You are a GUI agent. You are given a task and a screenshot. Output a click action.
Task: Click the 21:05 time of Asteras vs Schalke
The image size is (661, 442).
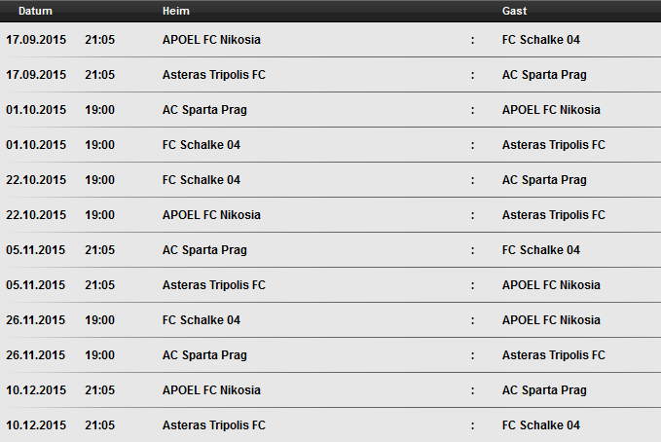[x=99, y=425]
